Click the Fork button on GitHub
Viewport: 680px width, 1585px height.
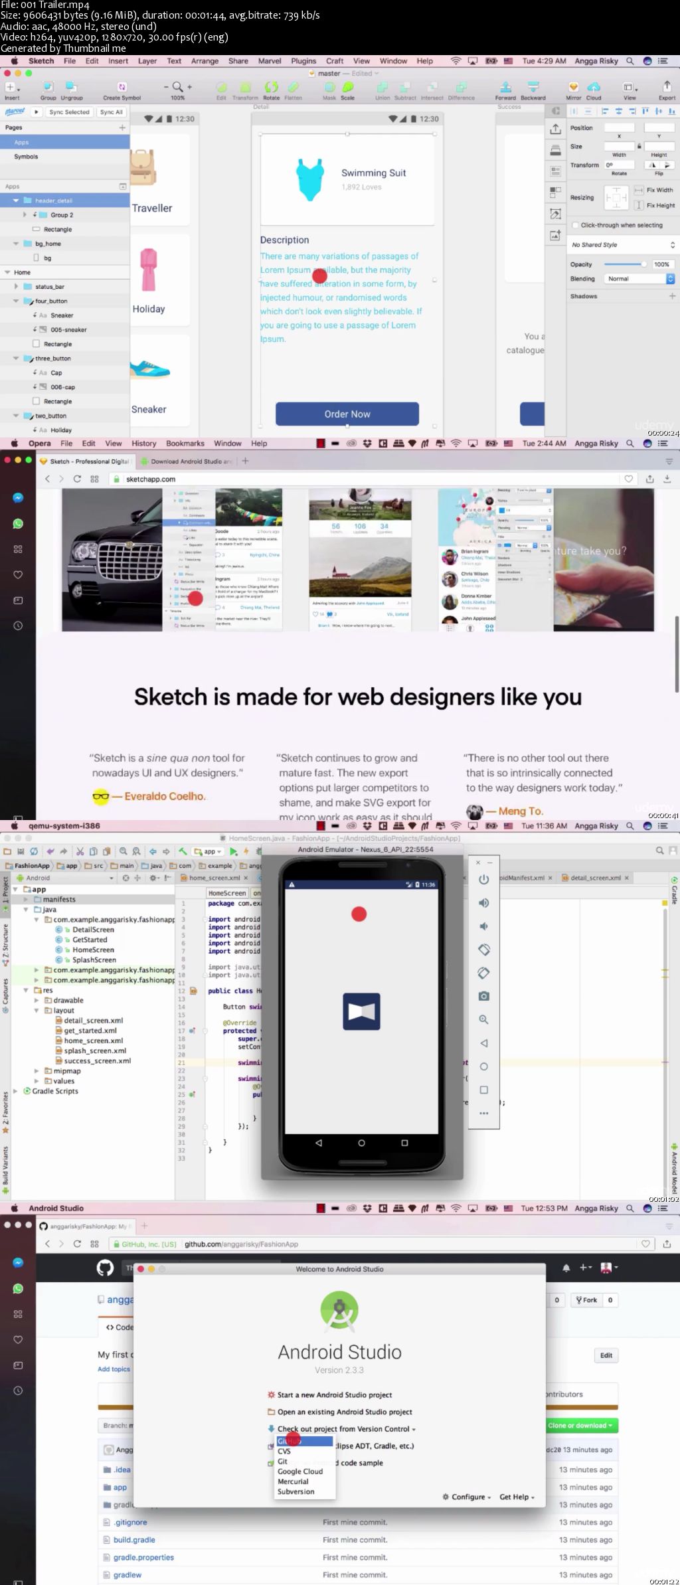pyautogui.click(x=586, y=1299)
